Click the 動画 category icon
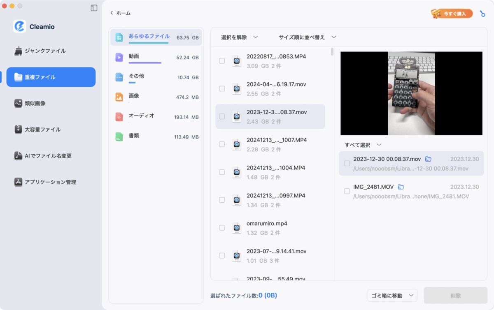This screenshot has height=310, width=494. click(121, 56)
